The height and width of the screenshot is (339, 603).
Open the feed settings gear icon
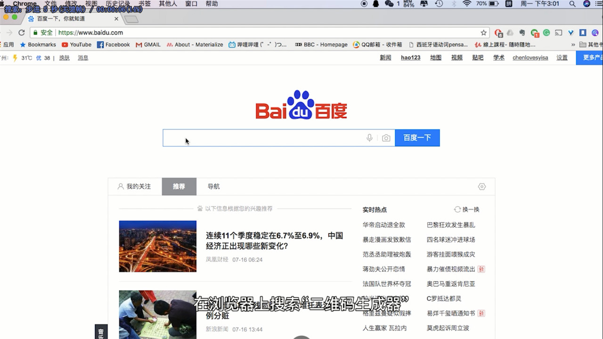tap(481, 186)
